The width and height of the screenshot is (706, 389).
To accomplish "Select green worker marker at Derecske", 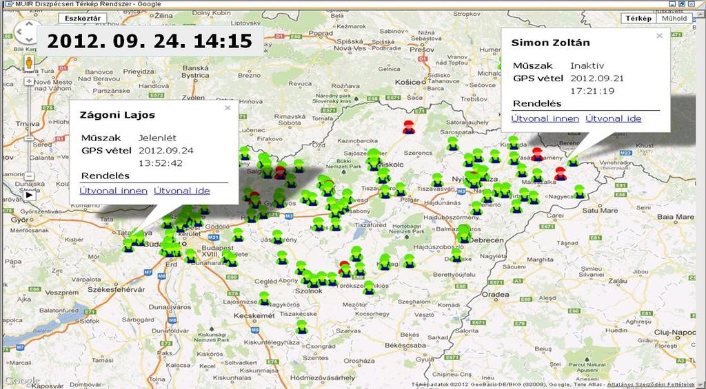I will pos(456,255).
